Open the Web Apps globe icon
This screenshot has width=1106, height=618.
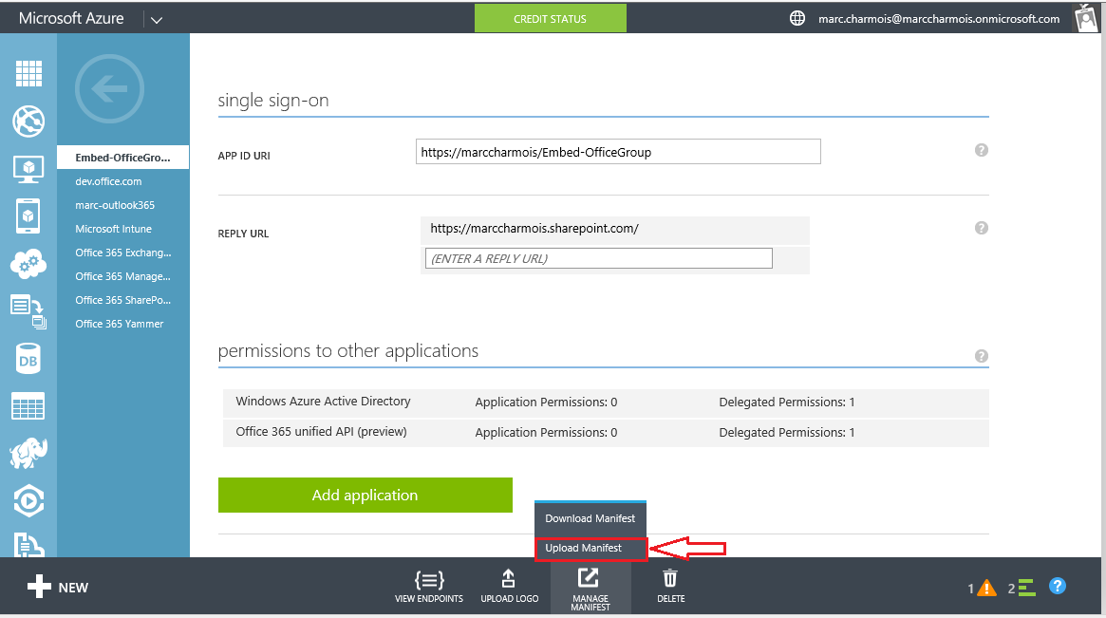click(x=28, y=122)
